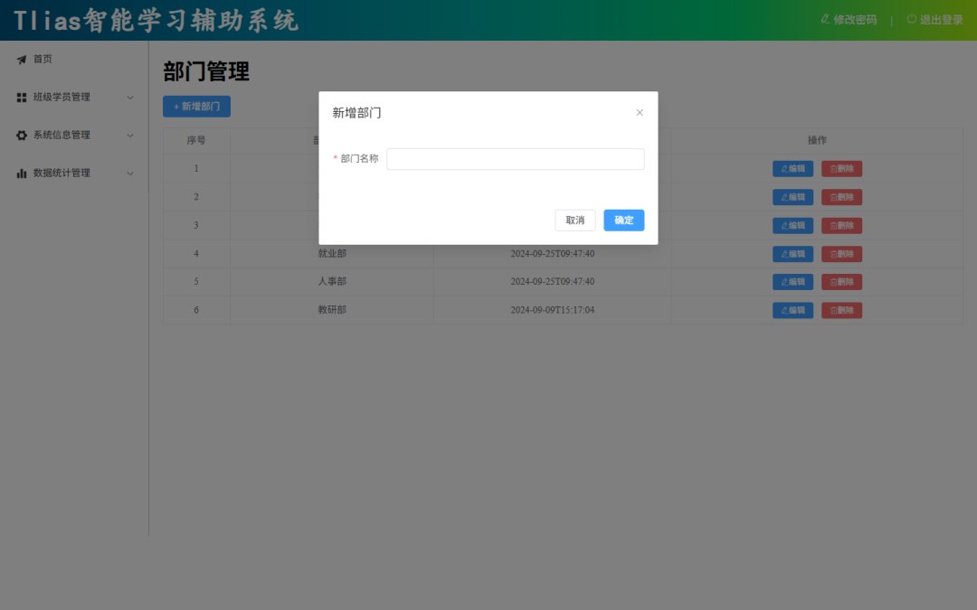Image resolution: width=977 pixels, height=610 pixels.
Task: Expand the 系统信息管理 chevron
Action: pos(130,136)
